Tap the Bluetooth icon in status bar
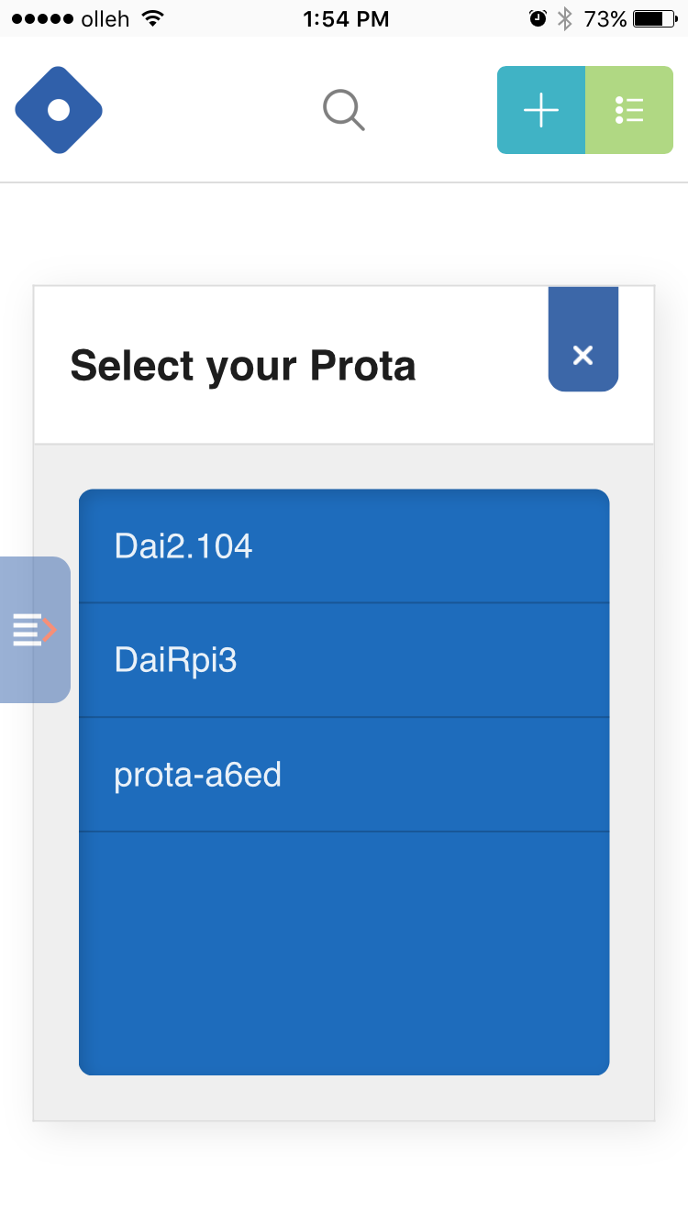The image size is (688, 1223). [565, 18]
